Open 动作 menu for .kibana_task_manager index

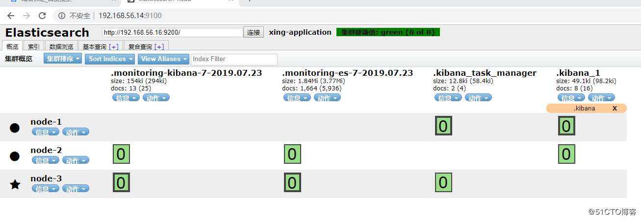(478, 98)
